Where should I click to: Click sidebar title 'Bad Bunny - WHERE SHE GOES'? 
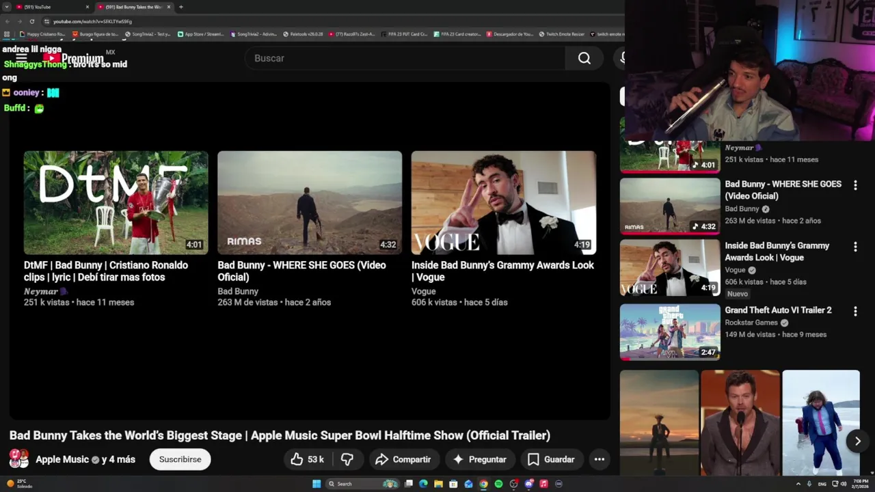(x=783, y=190)
